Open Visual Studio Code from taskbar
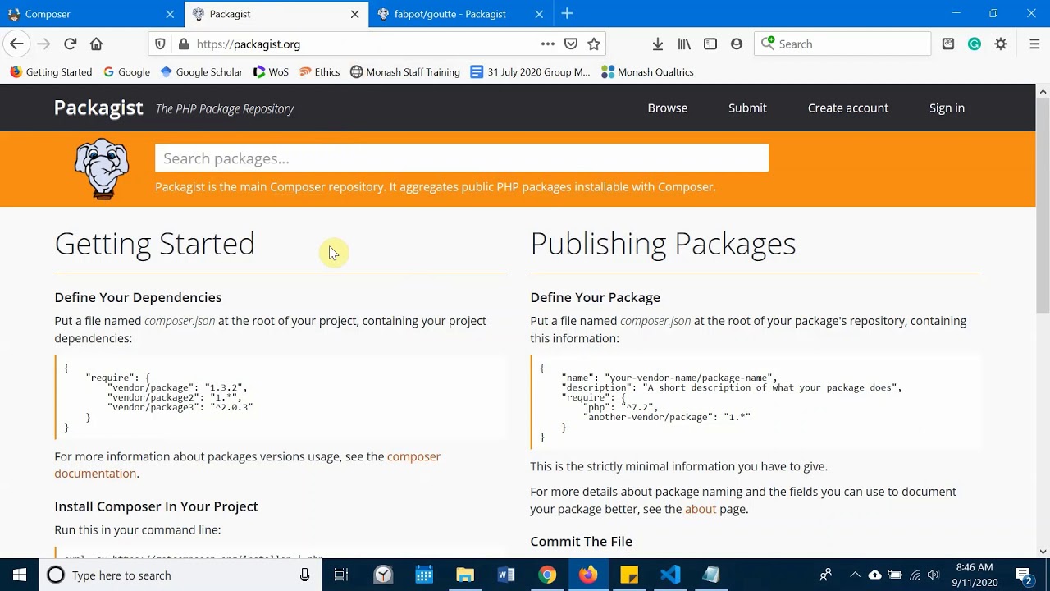 click(x=670, y=575)
